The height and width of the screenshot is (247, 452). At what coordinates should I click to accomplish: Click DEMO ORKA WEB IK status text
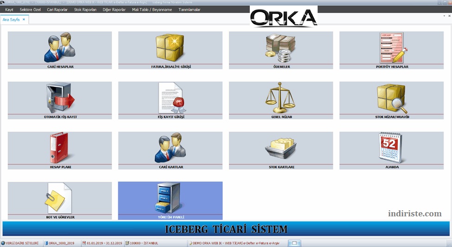[236, 243]
